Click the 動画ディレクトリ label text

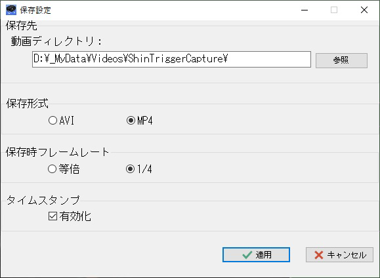click(x=56, y=41)
